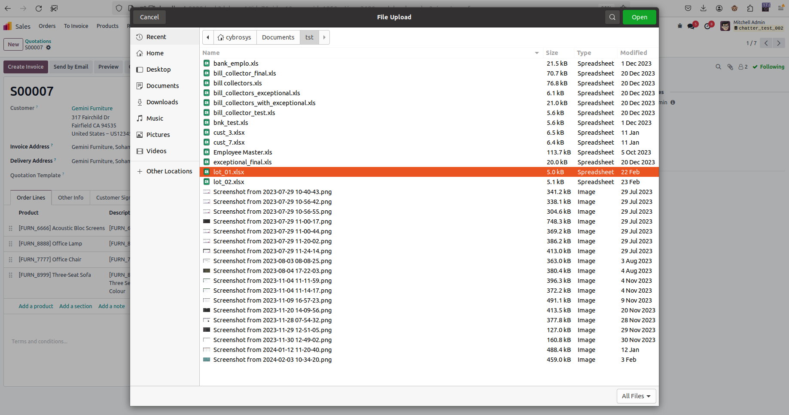789x415 pixels.
Task: Open the browser hamburger menu
Action: 781,8
